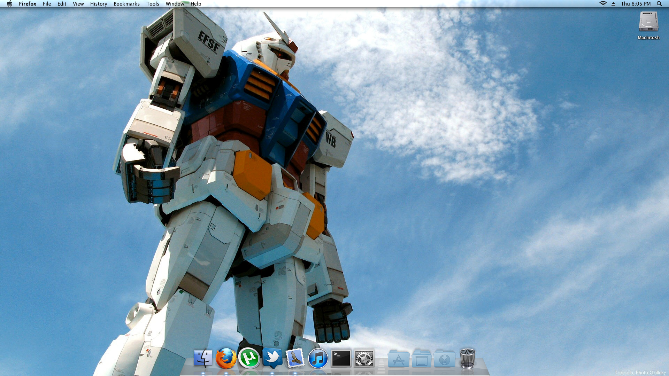Screen dimensions: 669x376
Task: Open Finder from the Dock
Action: [x=203, y=358]
